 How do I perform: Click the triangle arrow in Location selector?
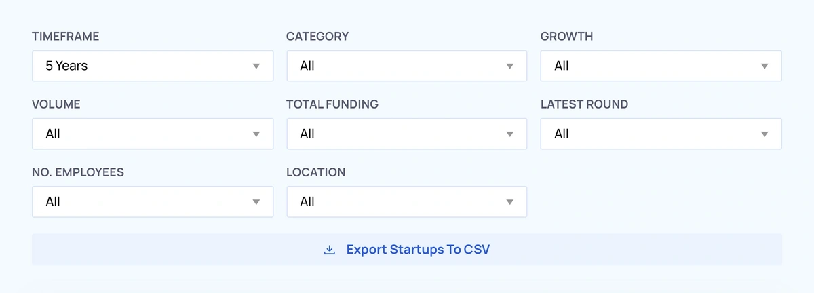tap(510, 202)
